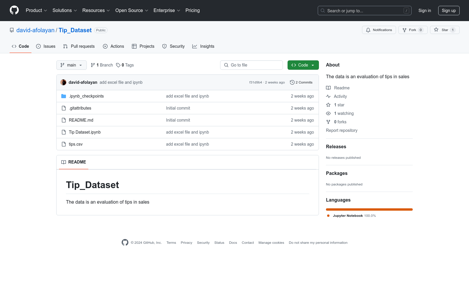Open the Product dropdown menu

pos(36,10)
